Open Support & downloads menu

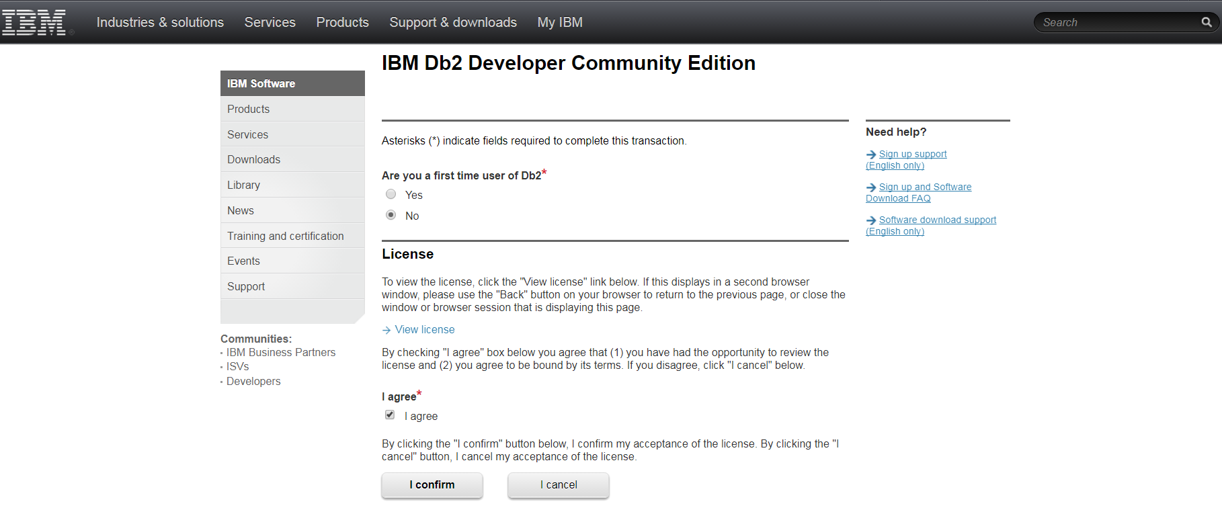(x=453, y=22)
